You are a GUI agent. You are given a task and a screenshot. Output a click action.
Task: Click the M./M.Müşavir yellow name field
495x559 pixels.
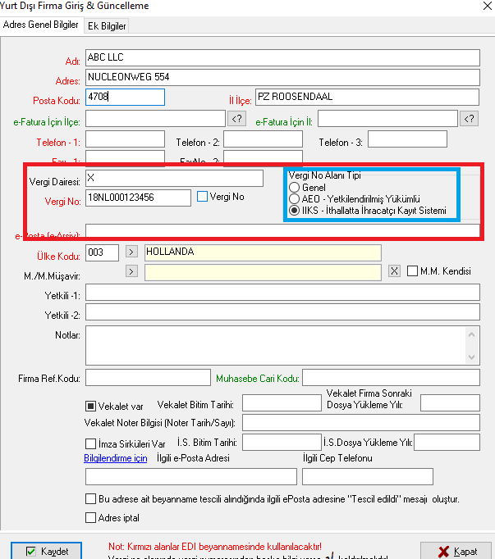point(263,272)
